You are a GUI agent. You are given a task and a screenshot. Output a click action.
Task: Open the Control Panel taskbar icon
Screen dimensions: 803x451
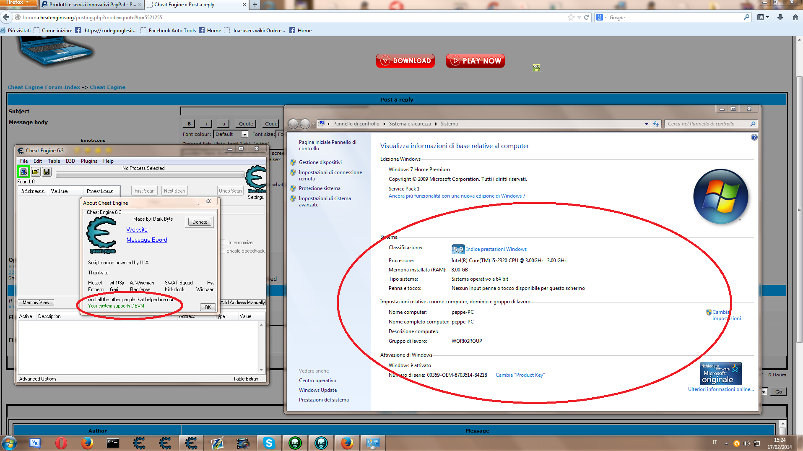click(373, 443)
